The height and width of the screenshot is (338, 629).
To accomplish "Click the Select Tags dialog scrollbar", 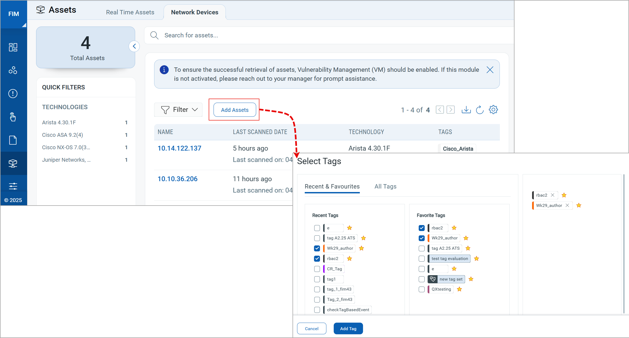I will 624,244.
